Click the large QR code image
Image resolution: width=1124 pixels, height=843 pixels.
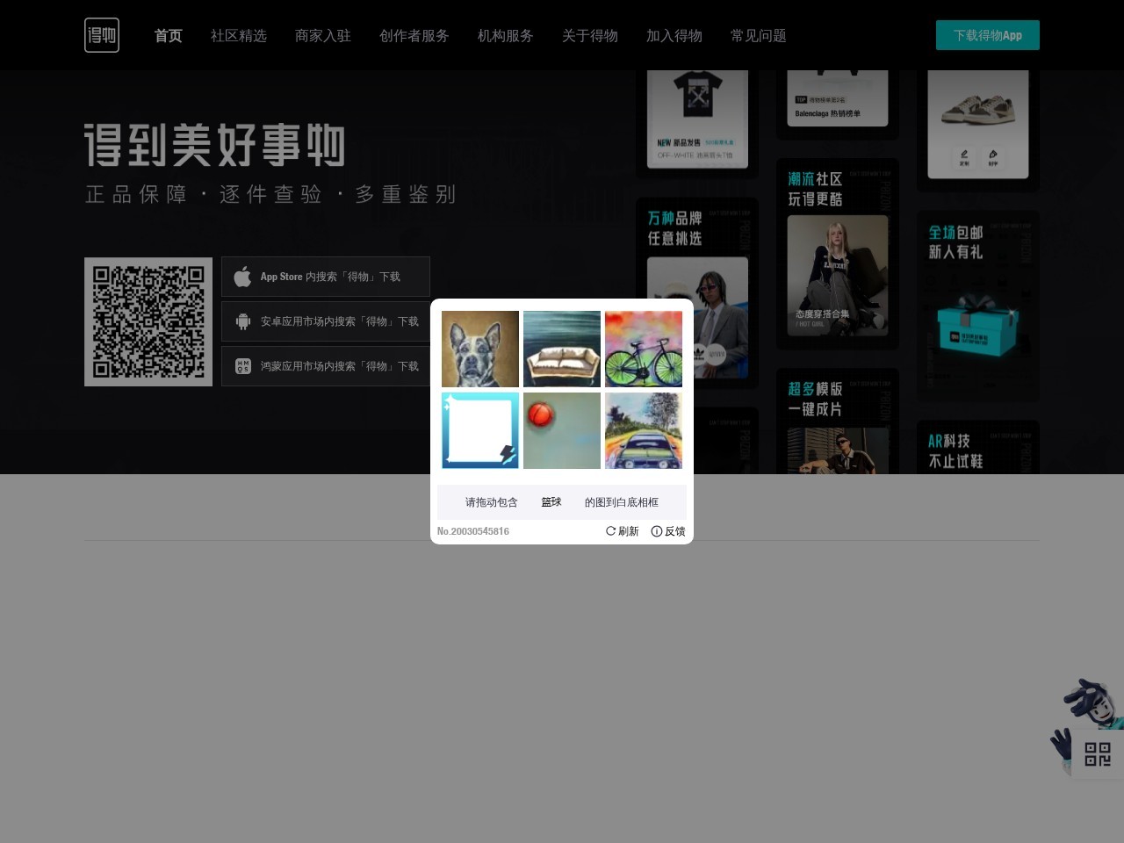click(148, 321)
